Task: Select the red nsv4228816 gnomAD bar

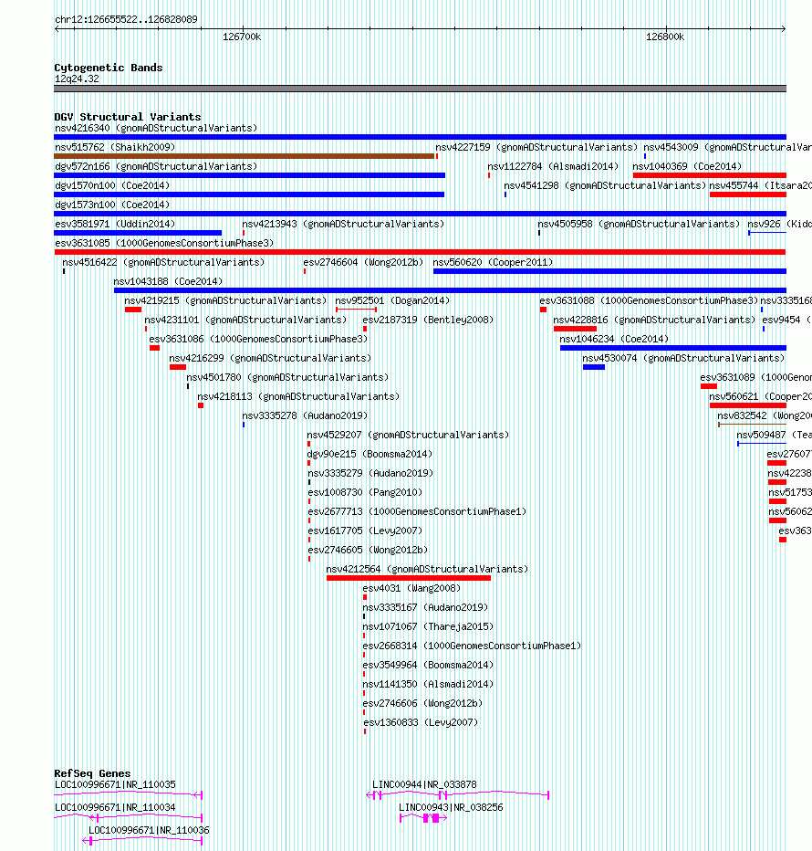Action: coord(575,329)
